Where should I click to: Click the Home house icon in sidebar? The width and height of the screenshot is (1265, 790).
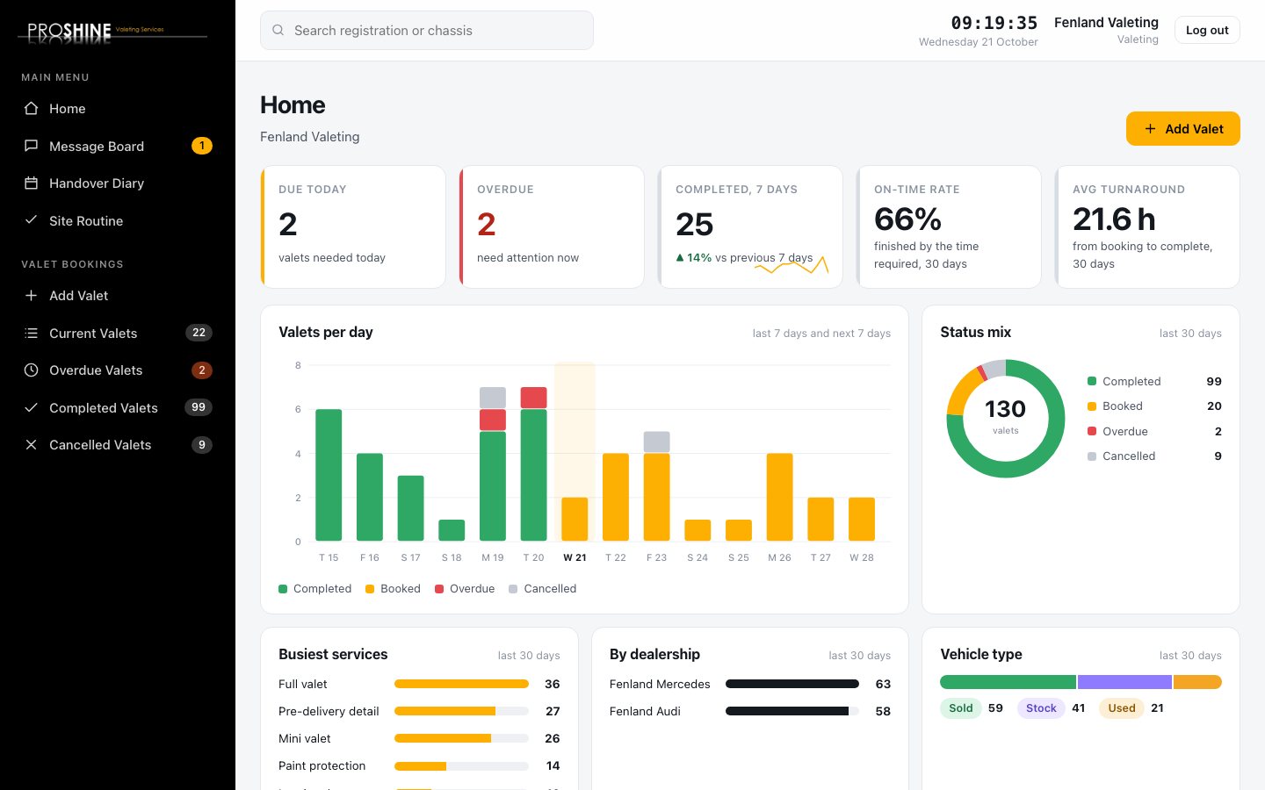click(31, 109)
